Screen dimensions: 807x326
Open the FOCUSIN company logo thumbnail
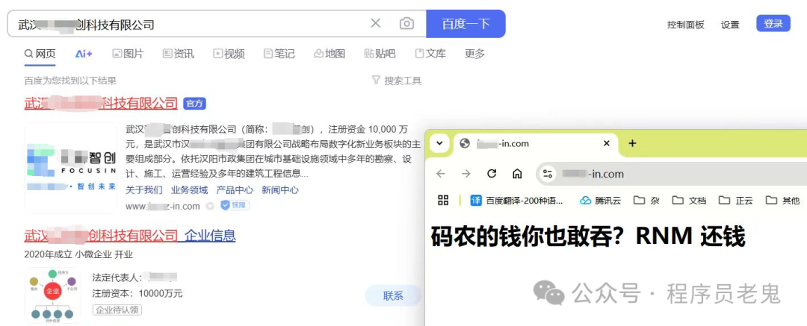pos(71,168)
